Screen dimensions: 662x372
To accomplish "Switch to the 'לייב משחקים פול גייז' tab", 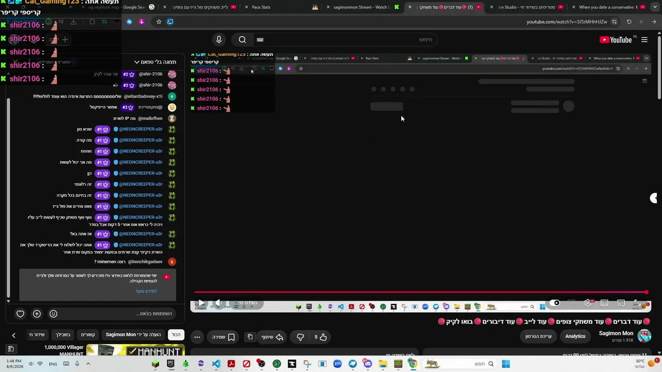I will 200,7.
